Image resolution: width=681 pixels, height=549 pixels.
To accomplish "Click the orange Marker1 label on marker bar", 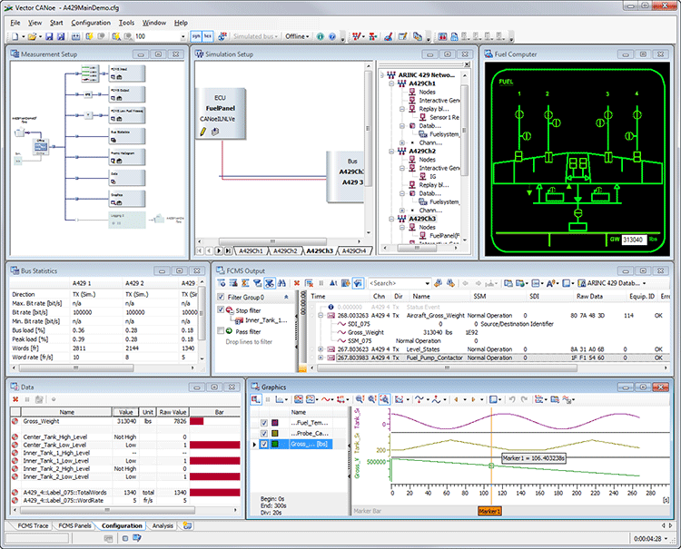I will click(x=489, y=512).
